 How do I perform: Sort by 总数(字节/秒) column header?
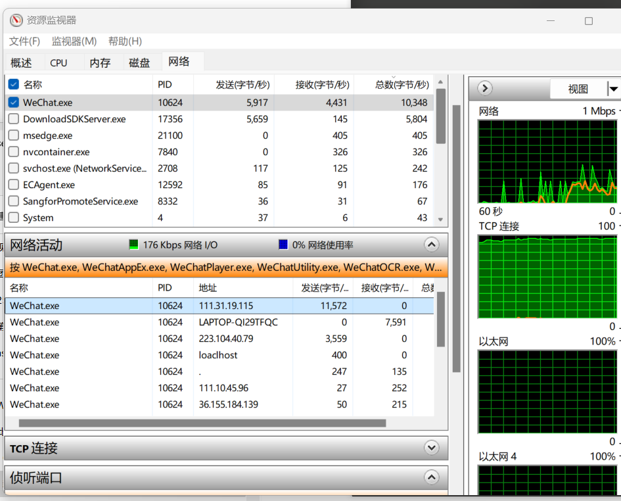[394, 84]
